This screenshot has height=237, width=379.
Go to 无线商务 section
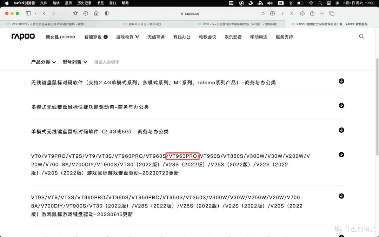[x=156, y=37]
